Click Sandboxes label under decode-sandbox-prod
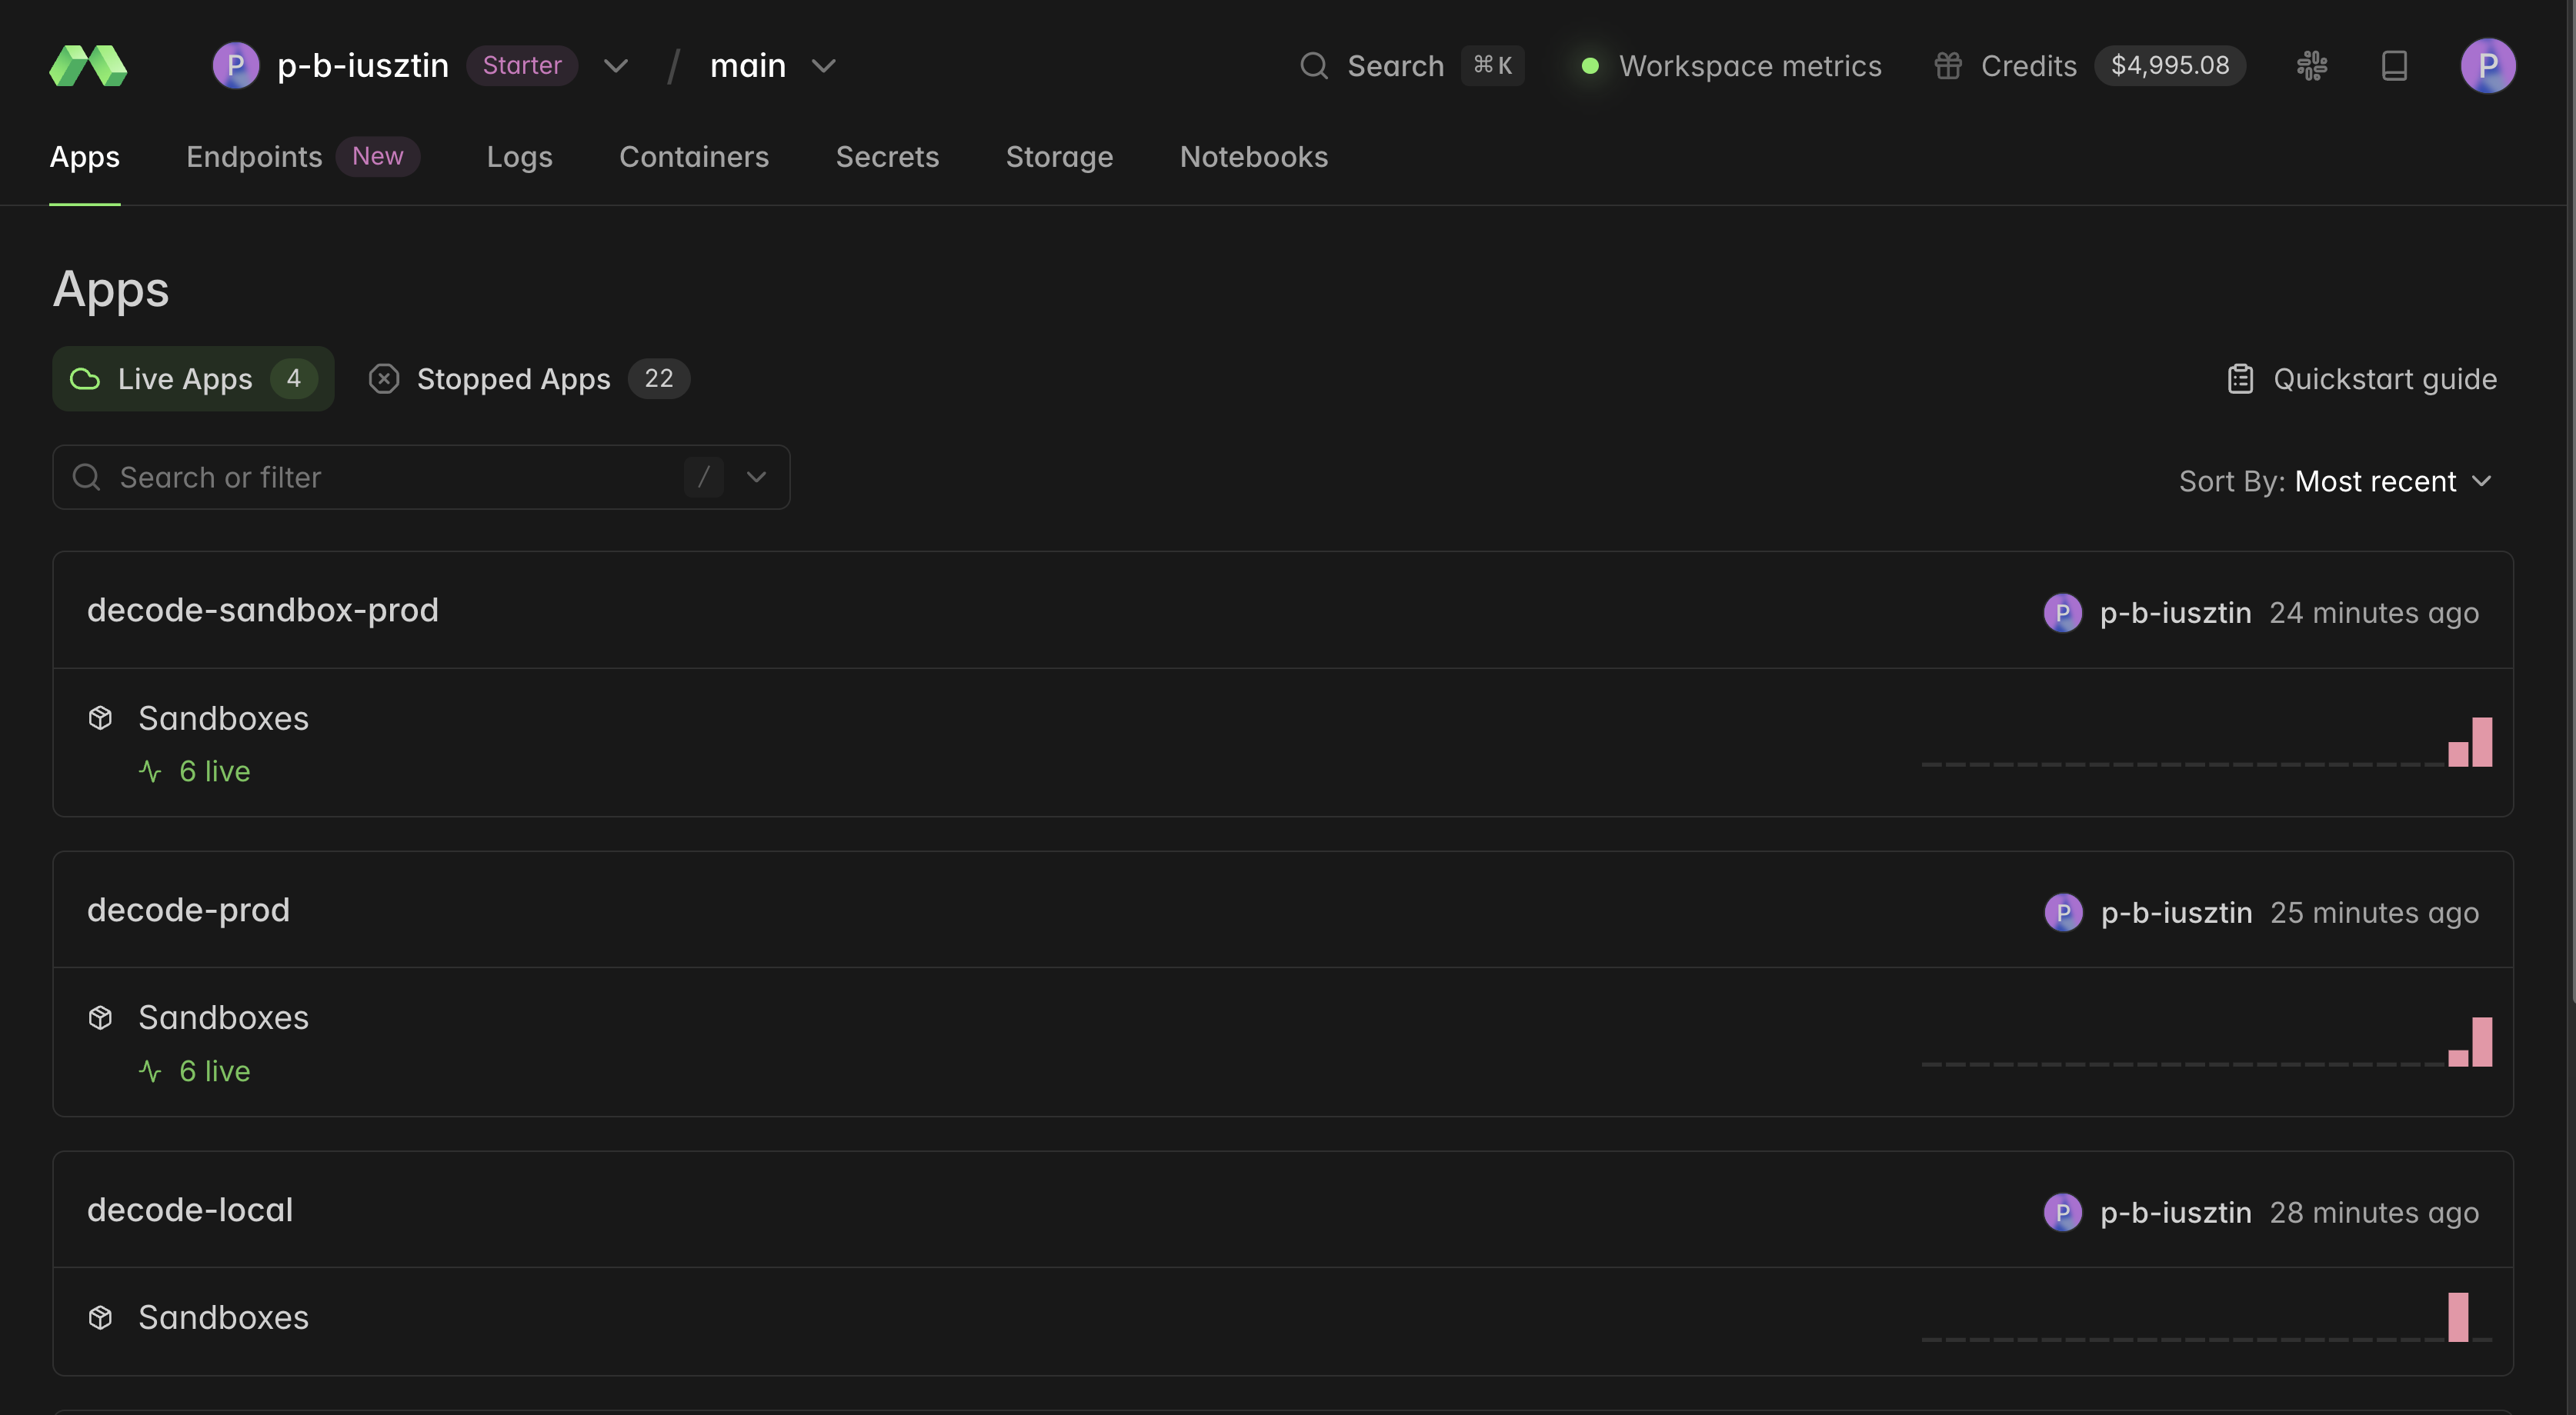The image size is (2576, 1415). [x=223, y=718]
